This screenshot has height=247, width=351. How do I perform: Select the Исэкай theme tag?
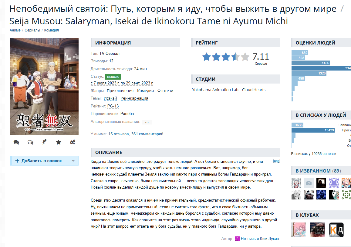[110, 98]
